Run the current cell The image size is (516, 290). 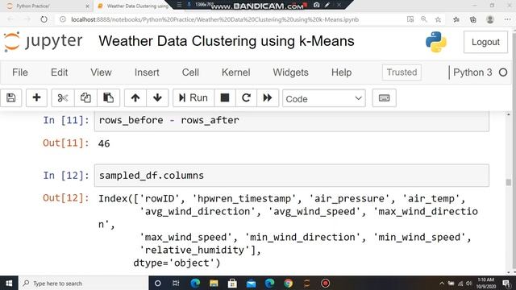(x=193, y=97)
